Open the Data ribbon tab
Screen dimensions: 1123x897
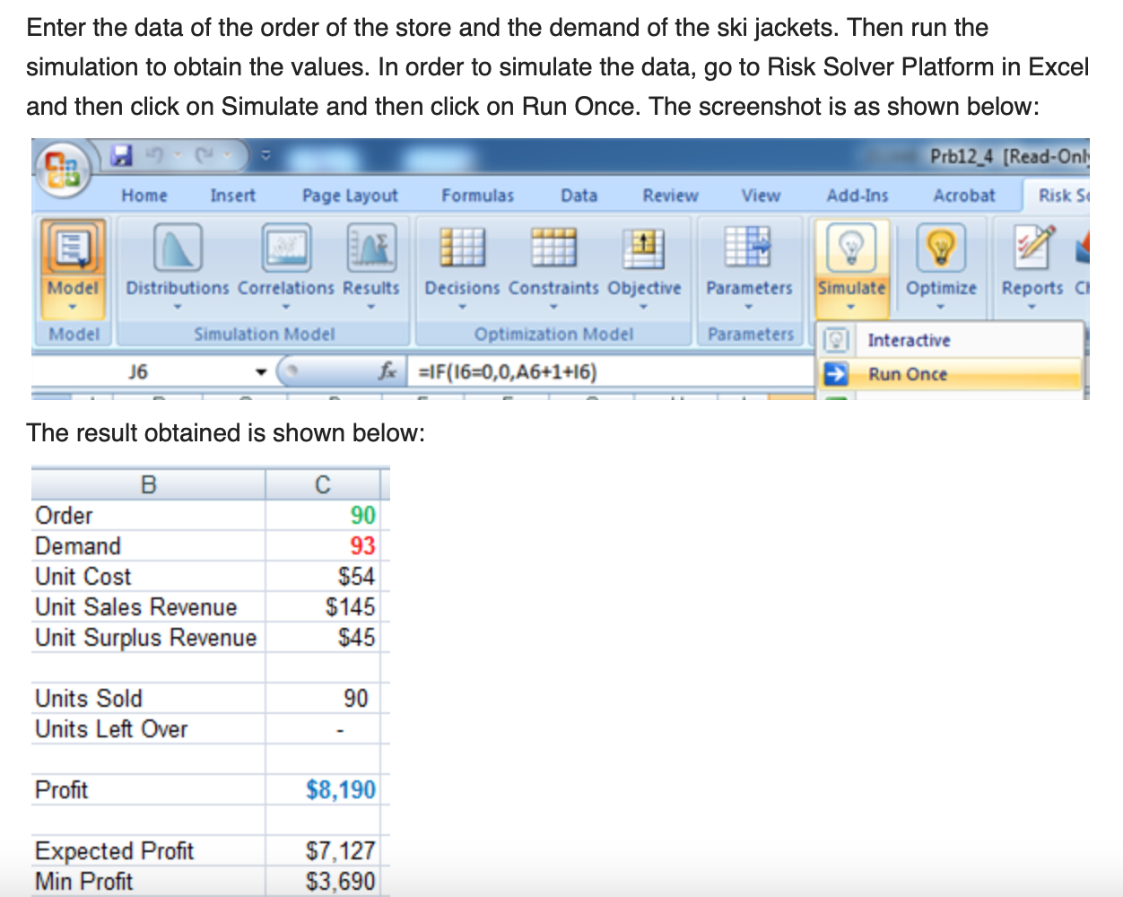click(x=579, y=195)
